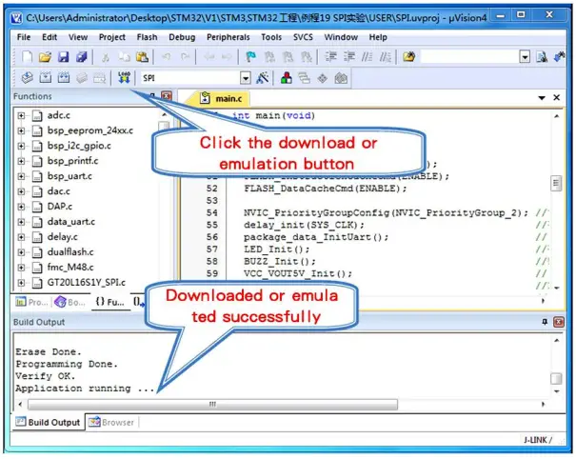Click inside the find text field
The height and width of the screenshot is (459, 576).
point(470,57)
